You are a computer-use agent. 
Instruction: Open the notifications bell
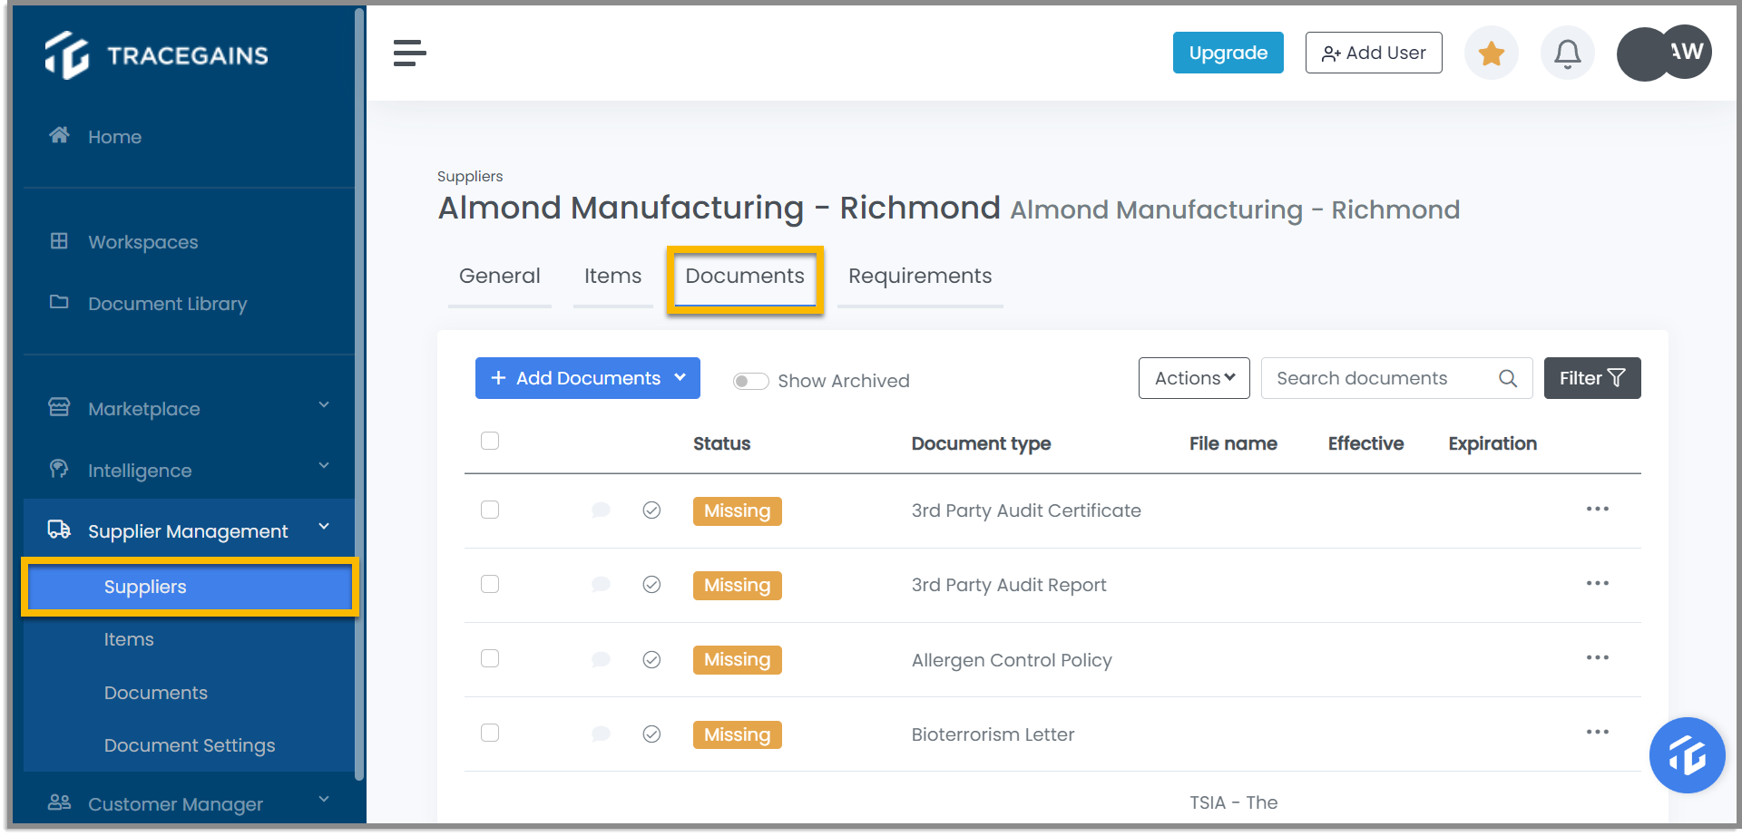coord(1567,53)
